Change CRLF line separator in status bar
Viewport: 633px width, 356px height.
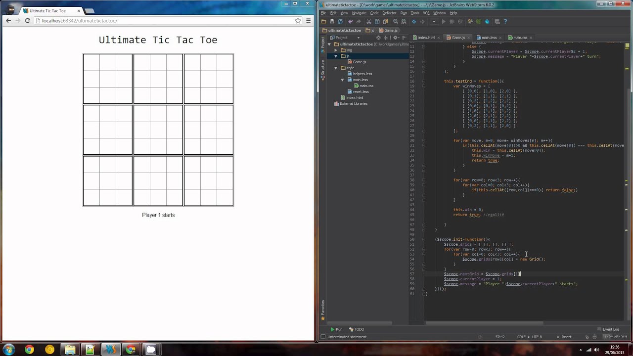523,337
